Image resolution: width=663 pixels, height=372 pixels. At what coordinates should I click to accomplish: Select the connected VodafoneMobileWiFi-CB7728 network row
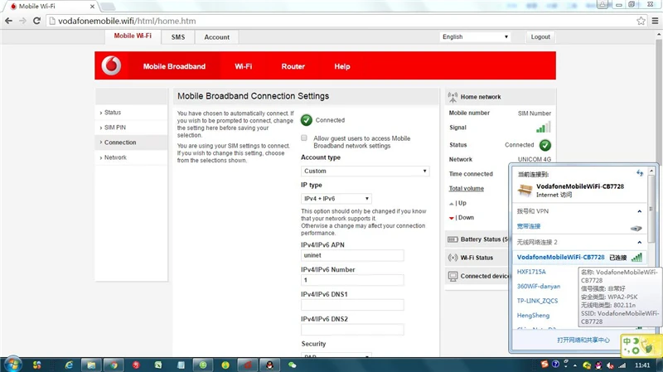pyautogui.click(x=579, y=257)
